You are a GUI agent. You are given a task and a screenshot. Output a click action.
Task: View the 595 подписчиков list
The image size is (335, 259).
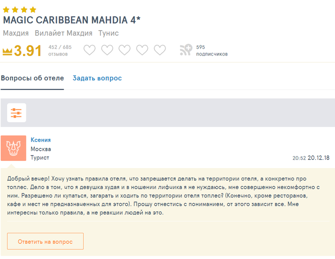click(212, 50)
